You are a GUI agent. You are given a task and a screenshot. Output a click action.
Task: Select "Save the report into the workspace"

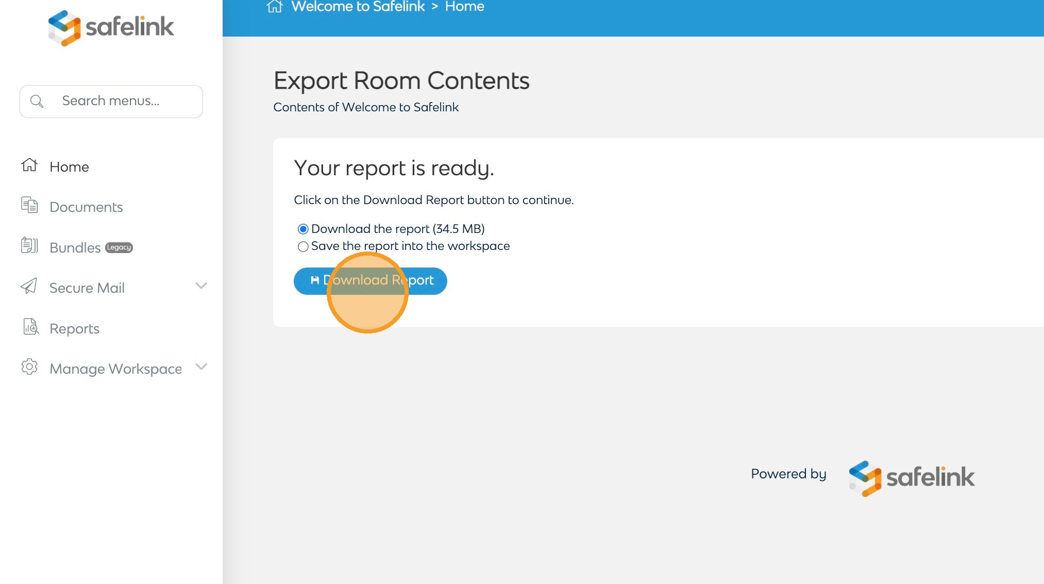click(303, 246)
